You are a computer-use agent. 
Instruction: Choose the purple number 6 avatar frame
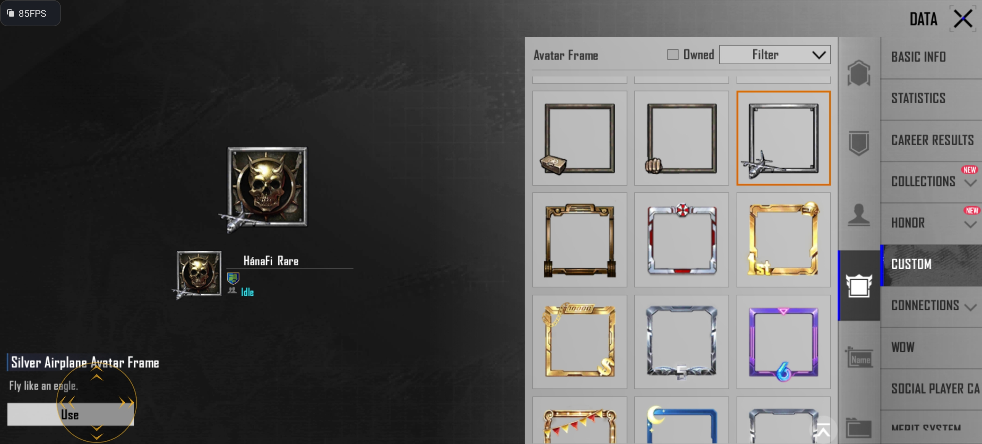pyautogui.click(x=783, y=342)
